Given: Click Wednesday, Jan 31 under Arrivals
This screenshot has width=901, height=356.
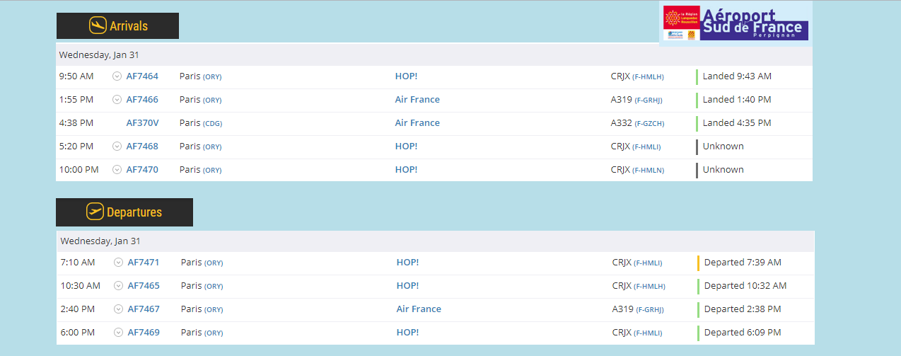Looking at the screenshot, I should (x=99, y=55).
